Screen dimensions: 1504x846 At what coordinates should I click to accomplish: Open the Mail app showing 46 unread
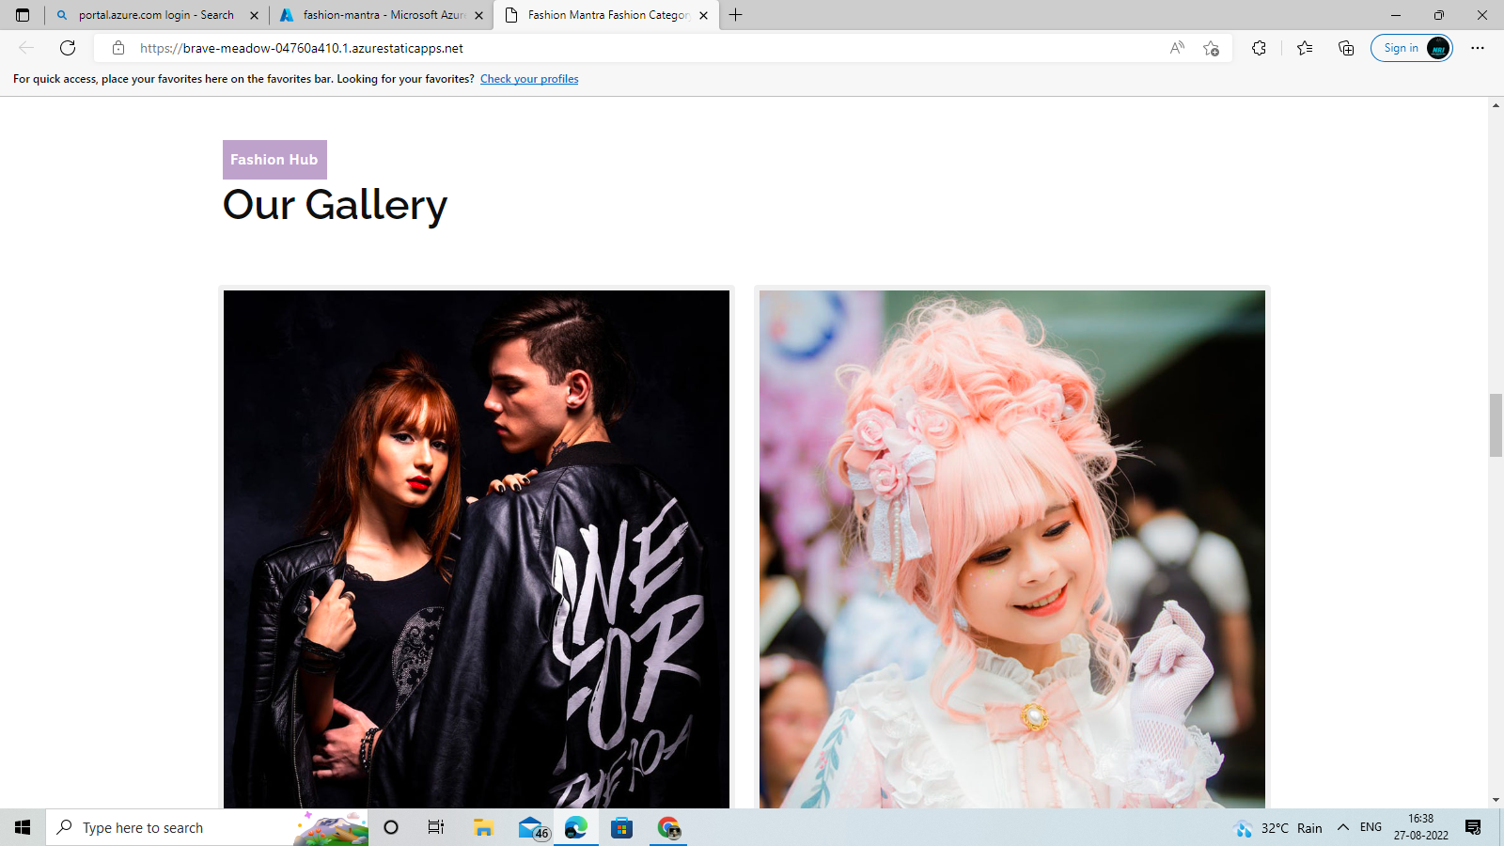pos(529,827)
